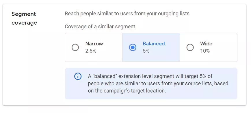Click the Wide option label
The height and width of the screenshot is (113, 251).
click(206, 44)
